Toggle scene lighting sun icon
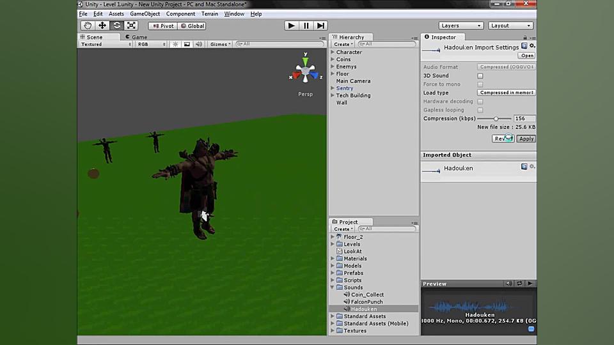 175,44
